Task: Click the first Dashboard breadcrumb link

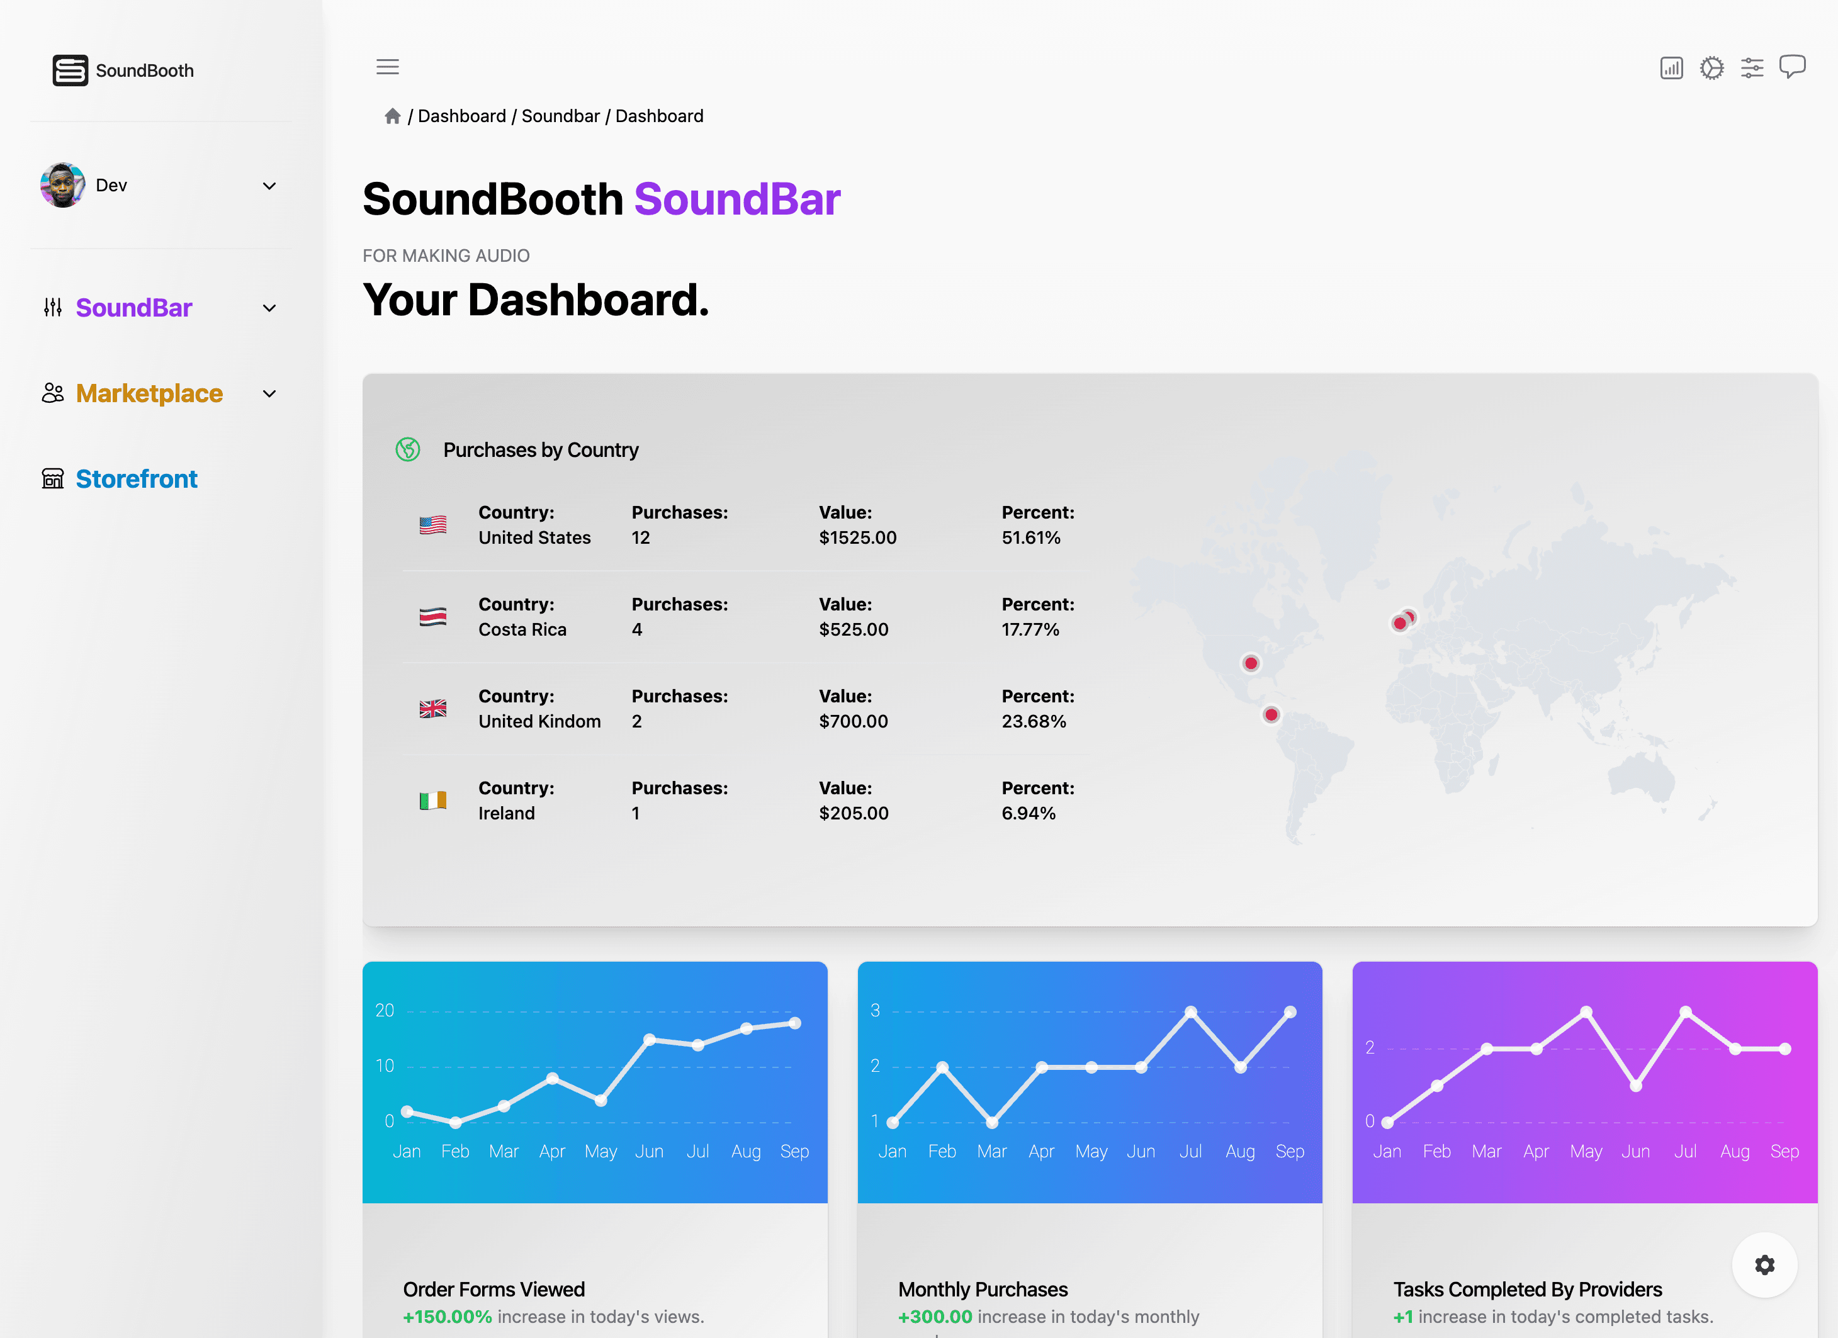Action: [462, 116]
